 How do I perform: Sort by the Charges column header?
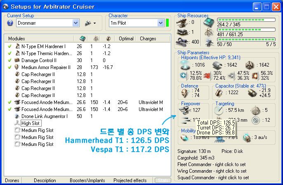pos(153,39)
